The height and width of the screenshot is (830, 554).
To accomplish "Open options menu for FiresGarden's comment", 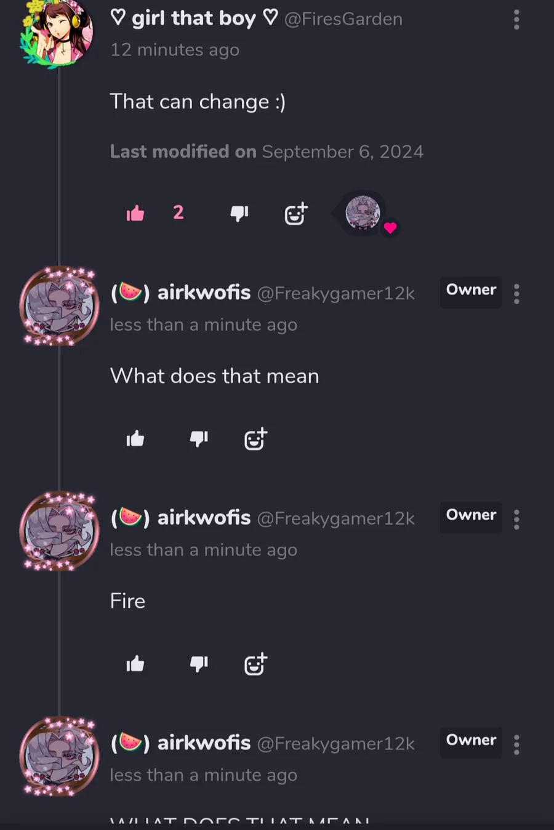I will 516,20.
